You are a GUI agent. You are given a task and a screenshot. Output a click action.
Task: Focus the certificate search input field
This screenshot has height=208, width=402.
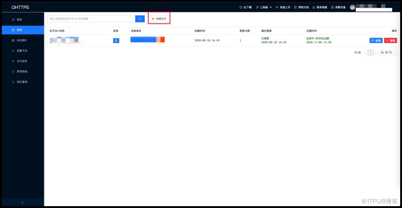click(x=91, y=19)
